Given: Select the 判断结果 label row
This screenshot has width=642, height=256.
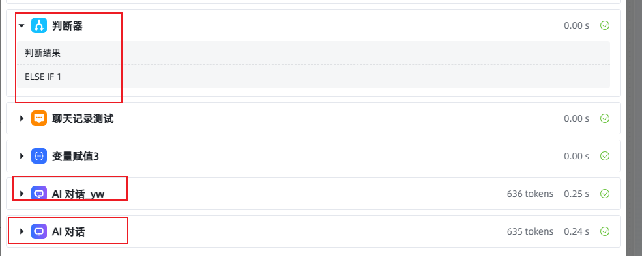Looking at the screenshot, I should coord(314,53).
